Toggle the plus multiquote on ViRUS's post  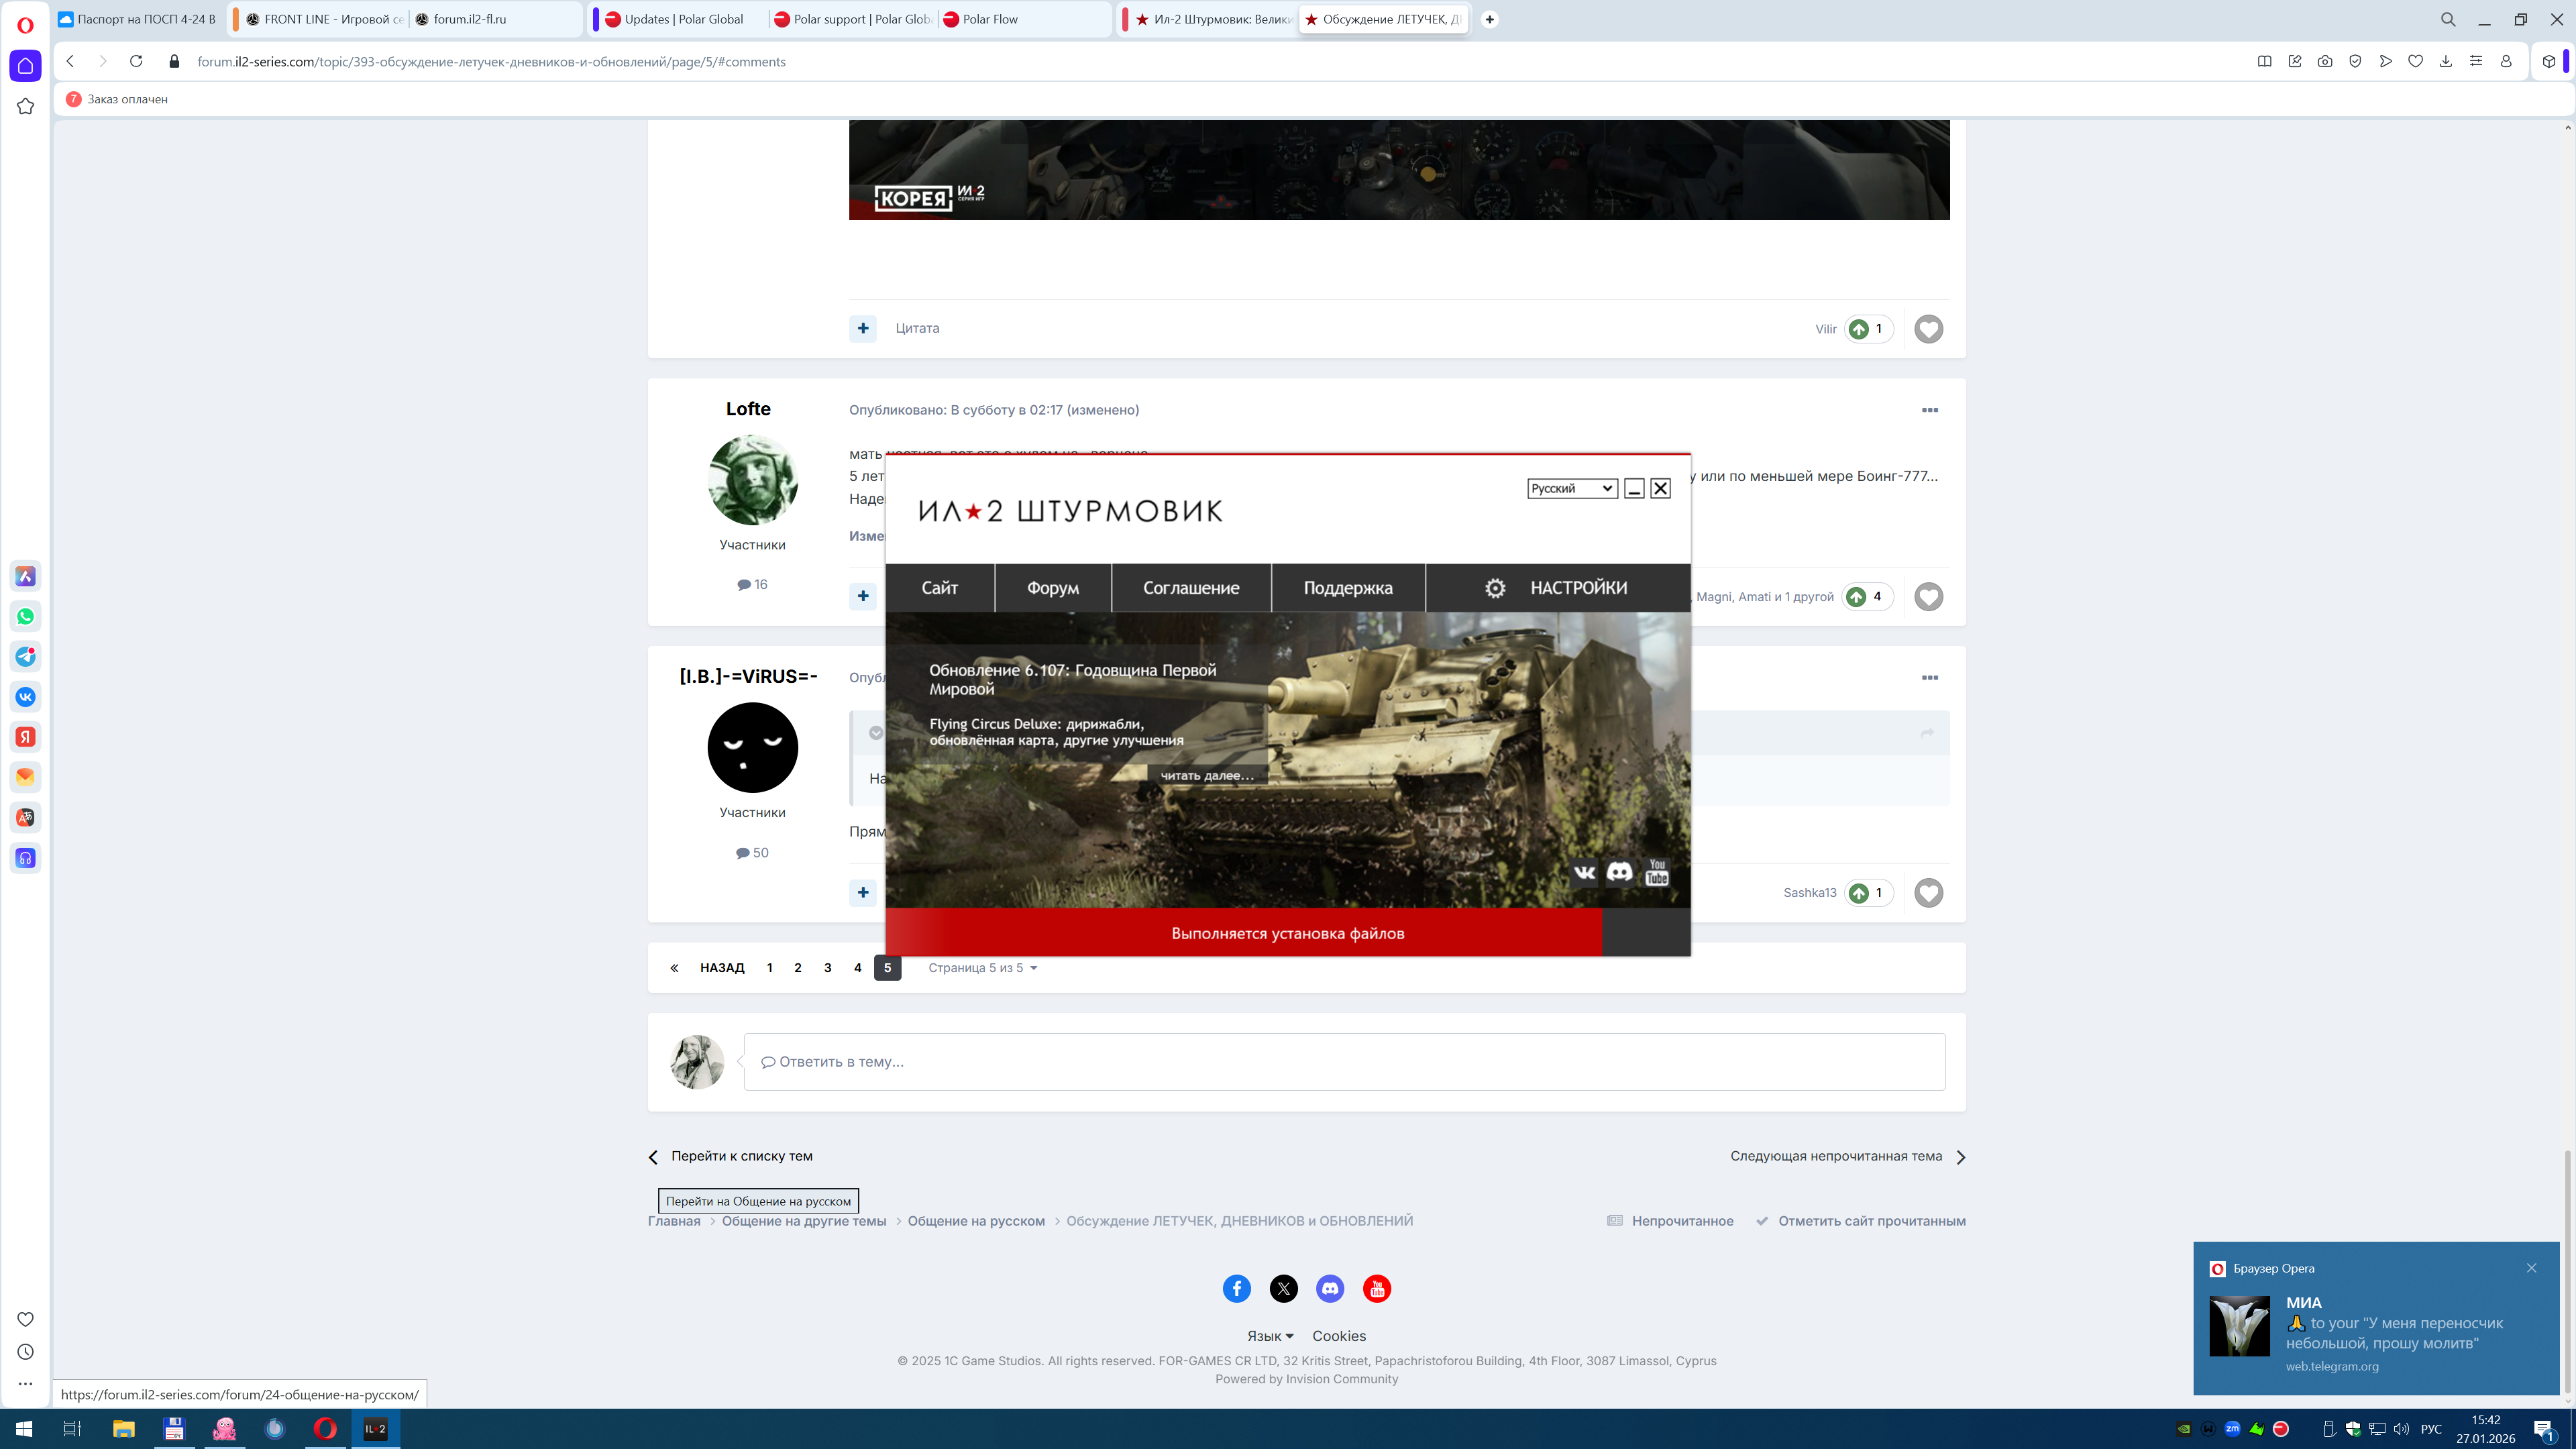click(862, 892)
